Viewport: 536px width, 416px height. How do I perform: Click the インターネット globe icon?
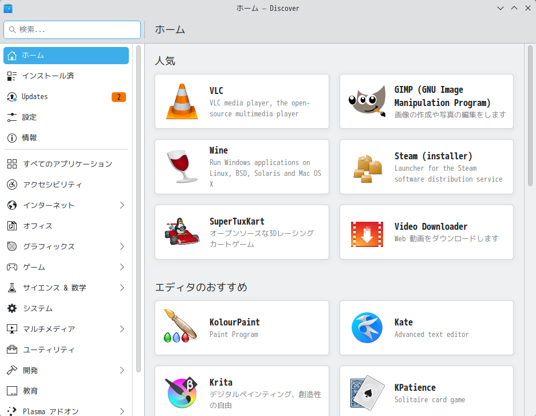coord(12,205)
